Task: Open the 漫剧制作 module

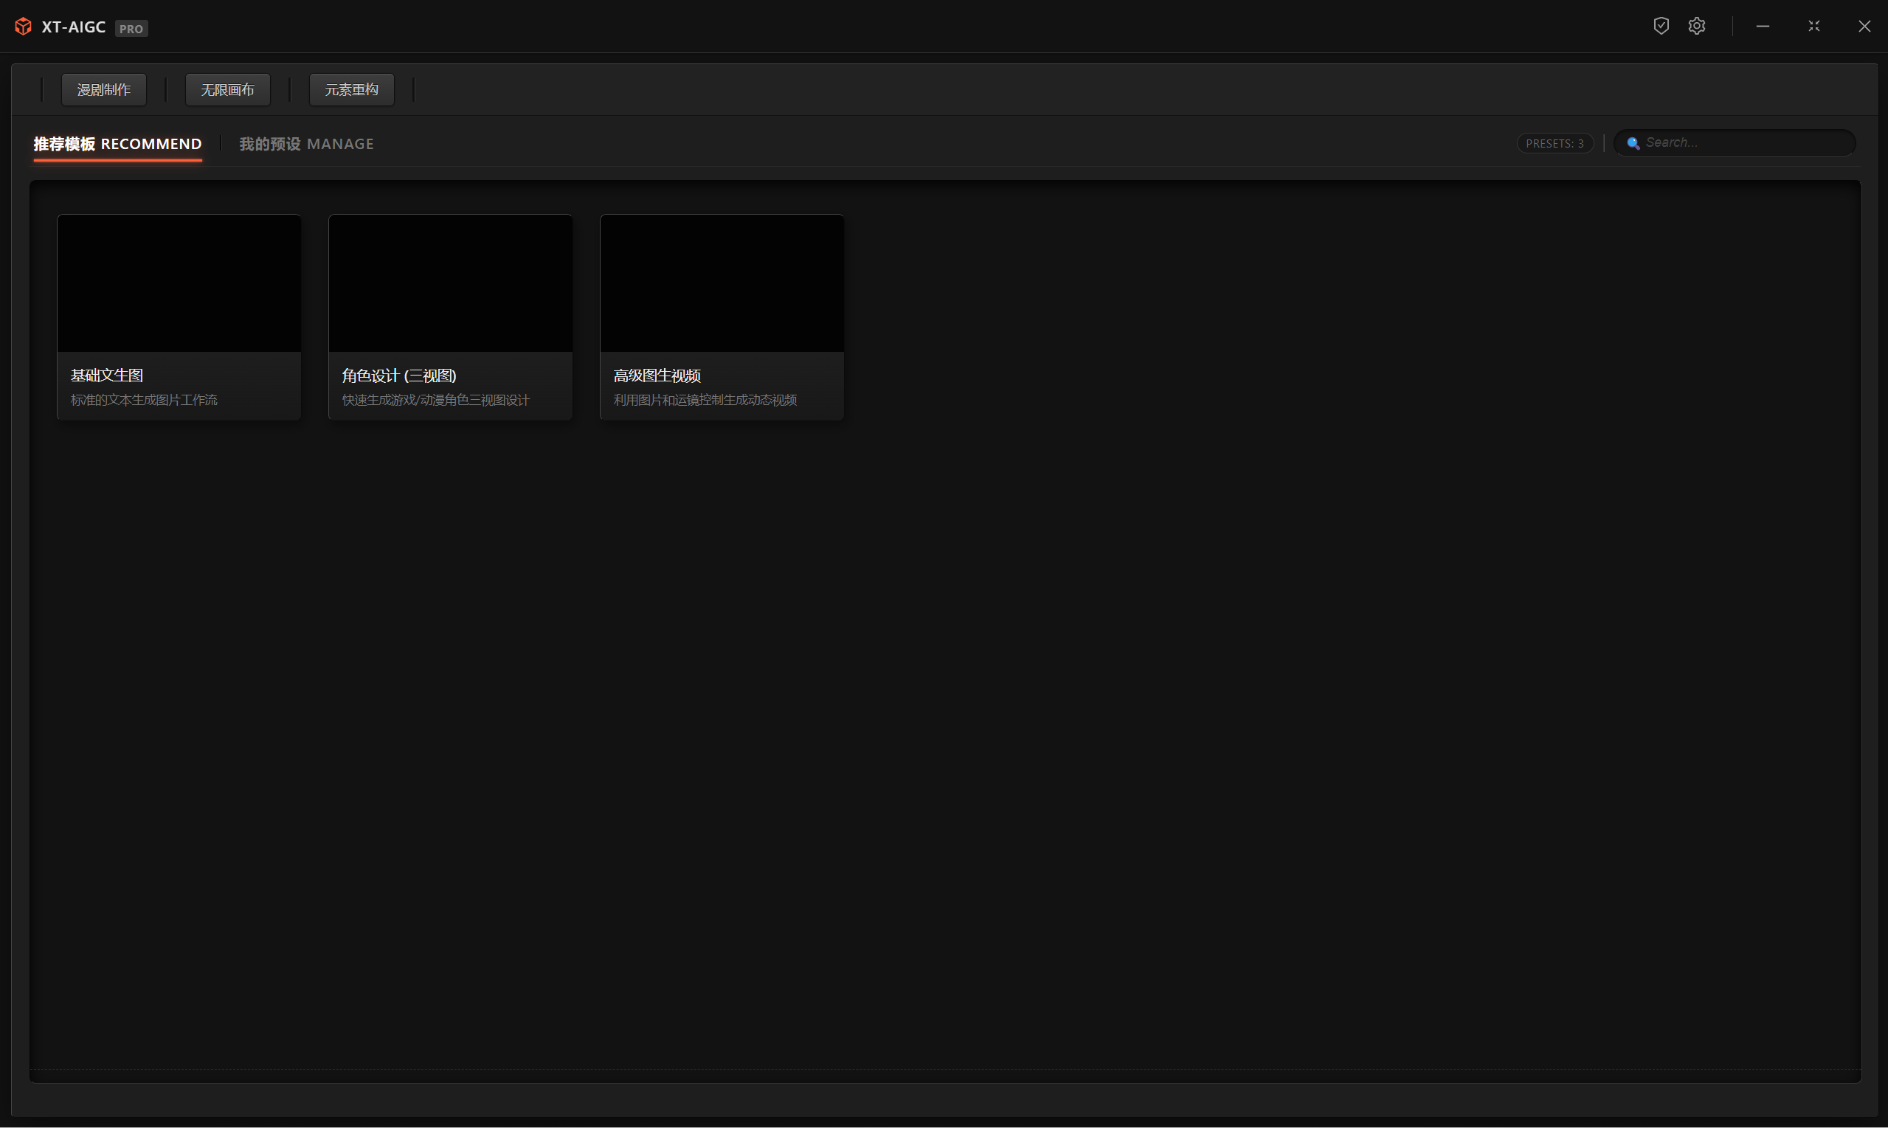Action: pos(104,90)
